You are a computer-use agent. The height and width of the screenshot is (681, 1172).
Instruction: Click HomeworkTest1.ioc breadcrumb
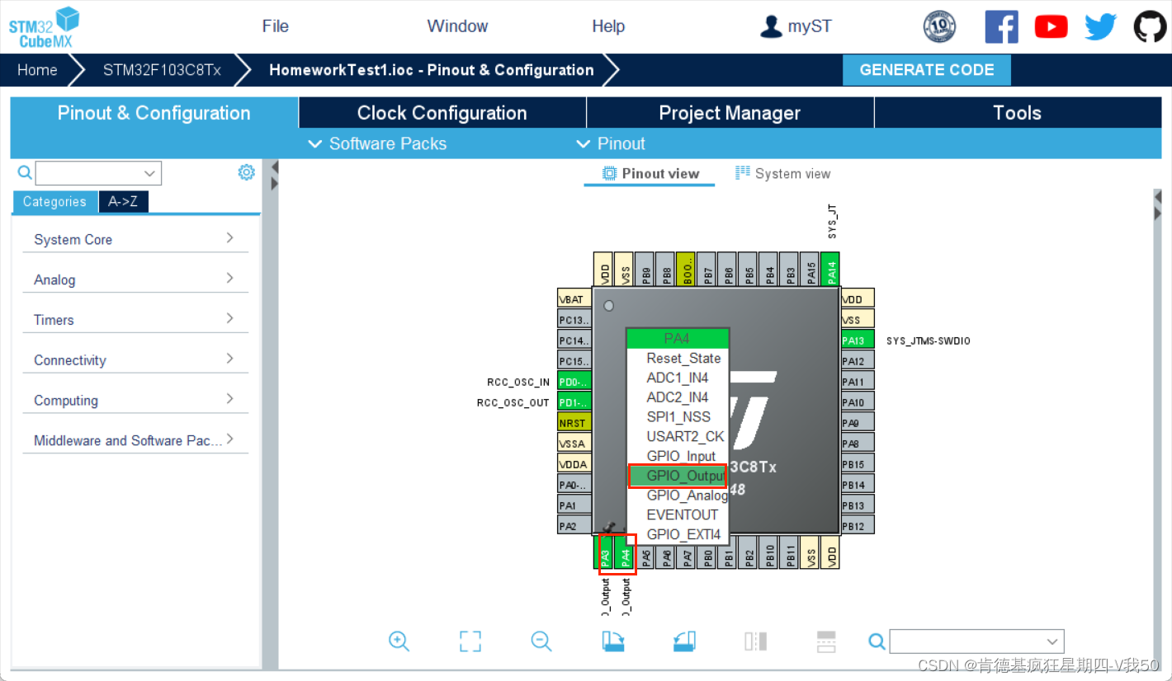point(432,70)
